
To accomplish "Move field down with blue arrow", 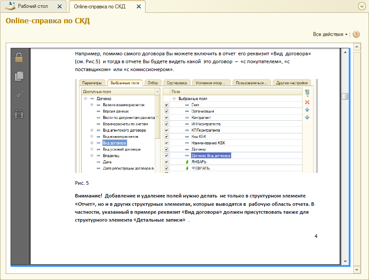I will click(307, 117).
